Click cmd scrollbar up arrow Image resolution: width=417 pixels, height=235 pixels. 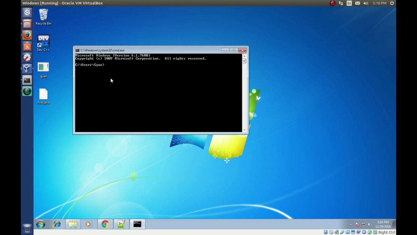coord(244,56)
